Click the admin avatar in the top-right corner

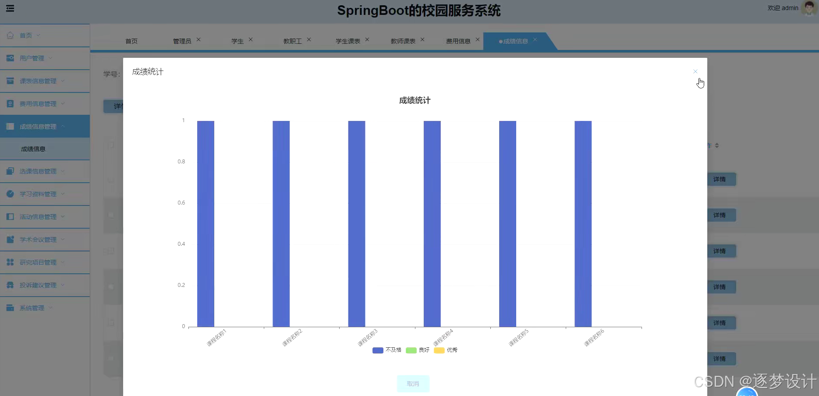pyautogui.click(x=808, y=8)
